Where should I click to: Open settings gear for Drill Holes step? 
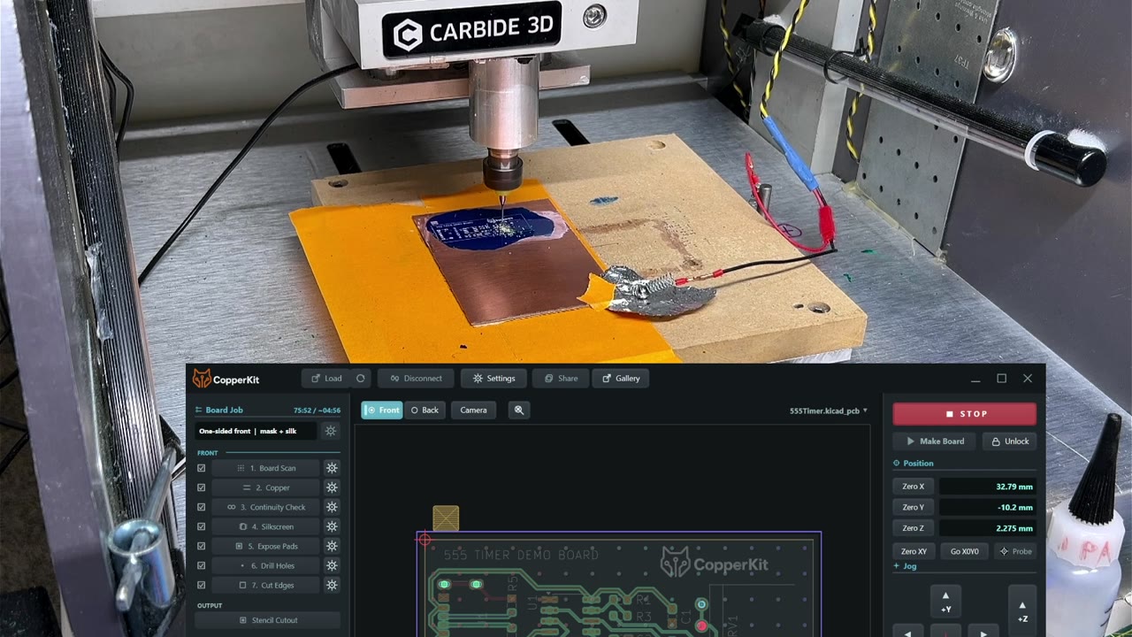(332, 565)
